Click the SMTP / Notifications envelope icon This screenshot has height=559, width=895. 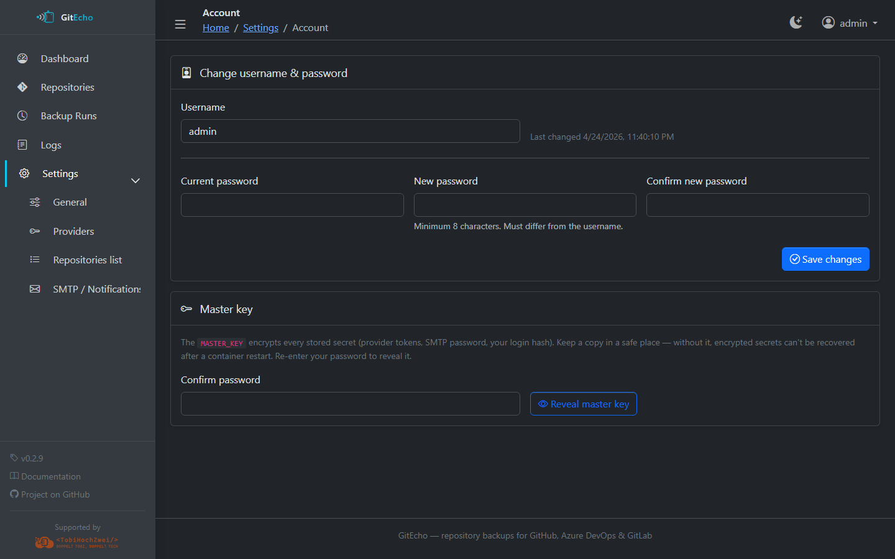(35, 289)
